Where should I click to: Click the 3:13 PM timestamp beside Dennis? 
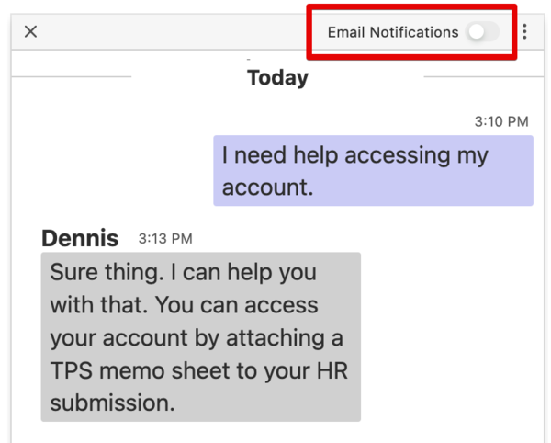[x=165, y=239]
